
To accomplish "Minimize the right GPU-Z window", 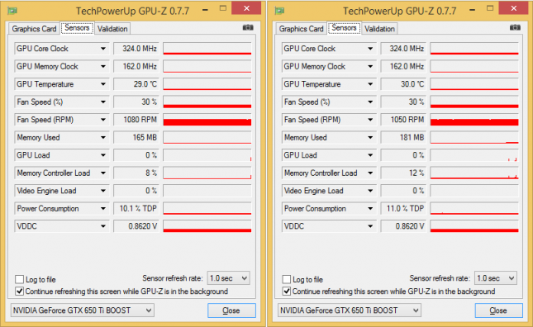I will pos(472,10).
